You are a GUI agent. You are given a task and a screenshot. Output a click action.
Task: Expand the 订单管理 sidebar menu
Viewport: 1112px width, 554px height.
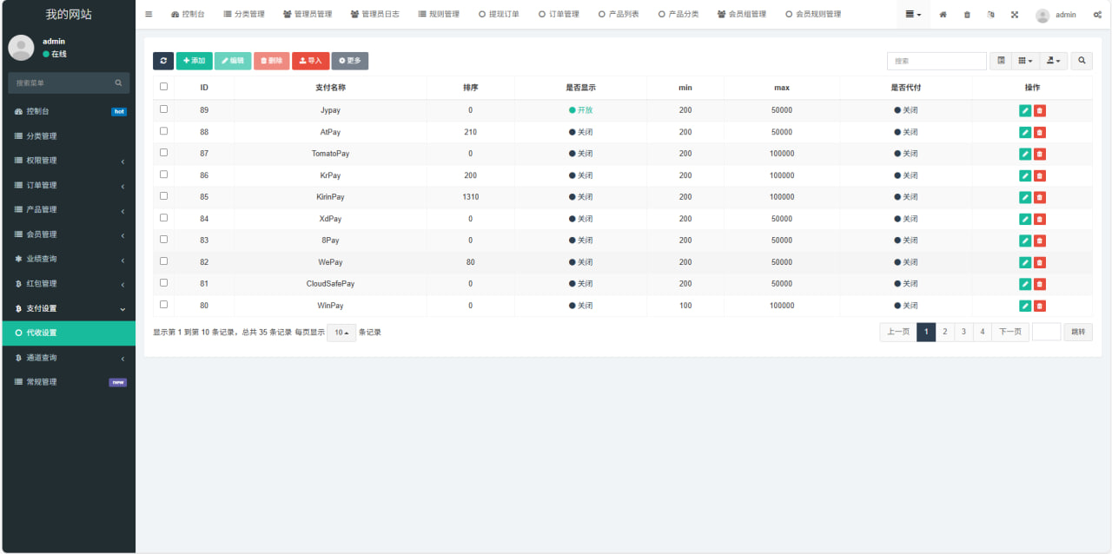(x=68, y=185)
